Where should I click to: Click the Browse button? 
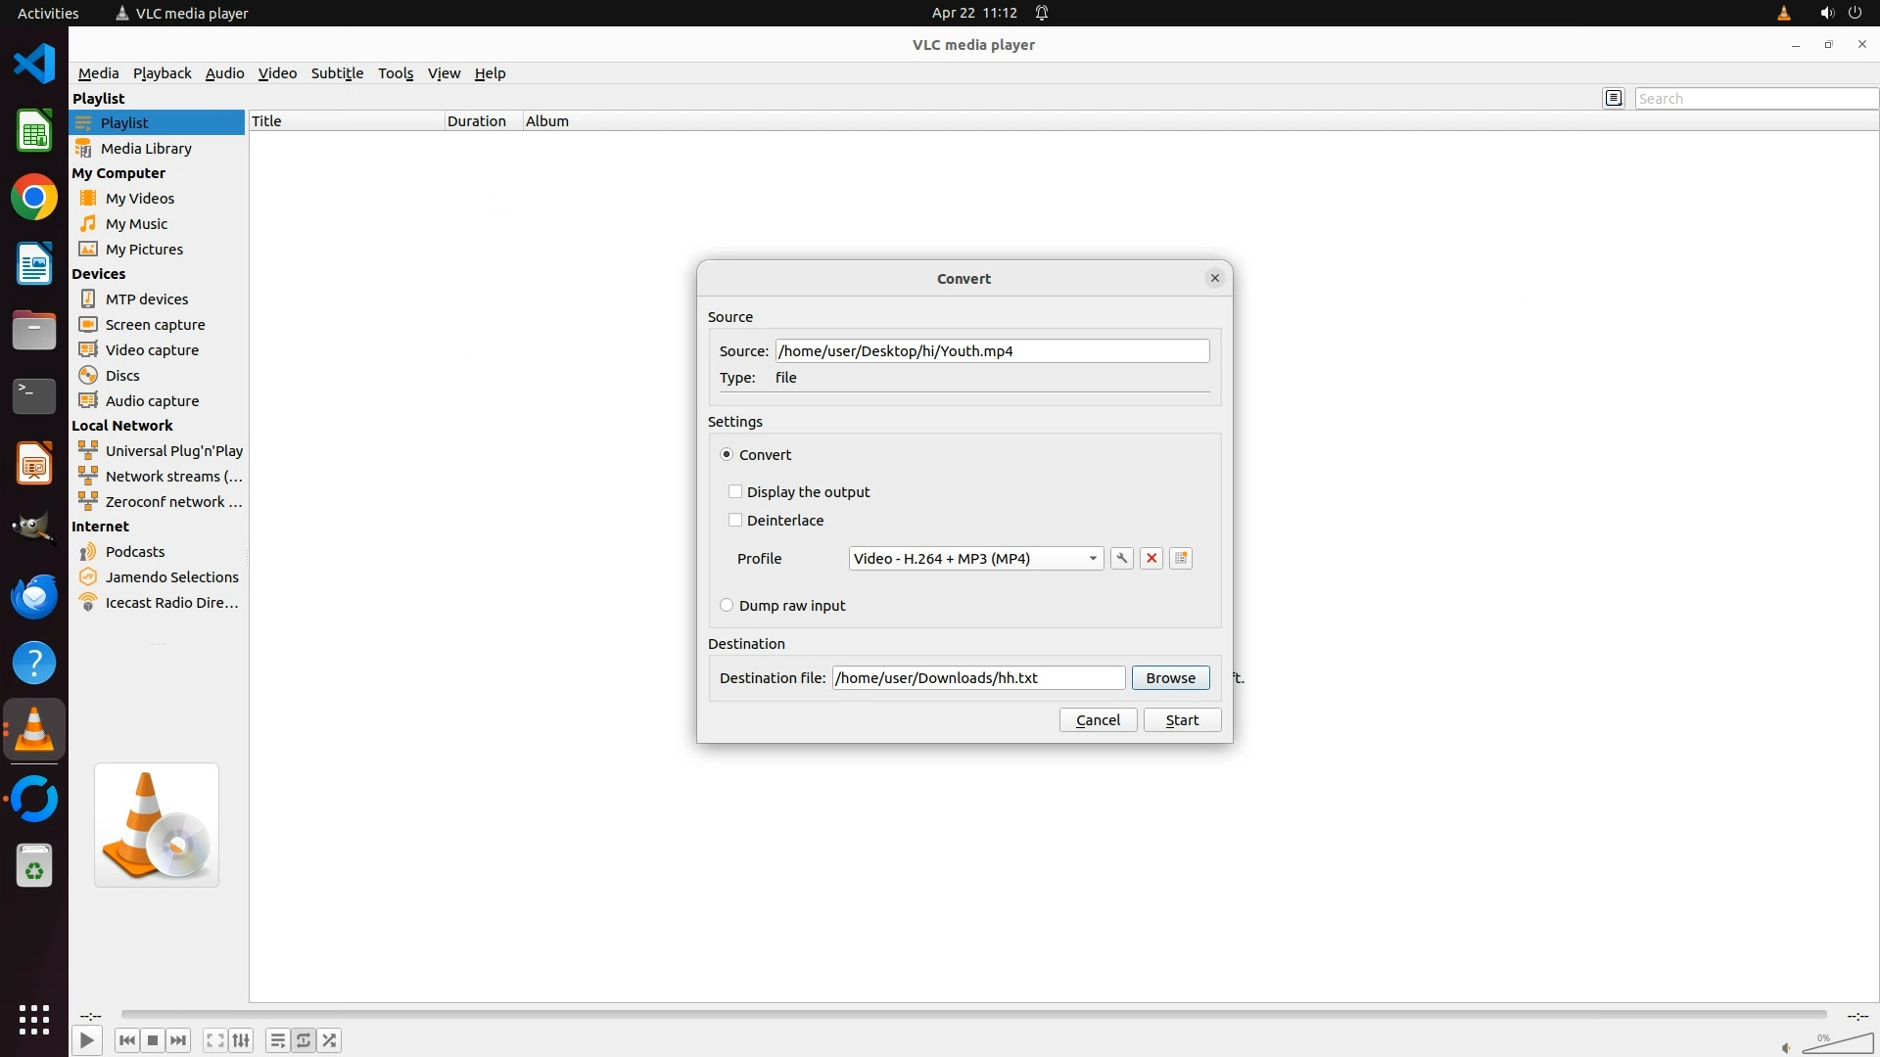[1170, 677]
